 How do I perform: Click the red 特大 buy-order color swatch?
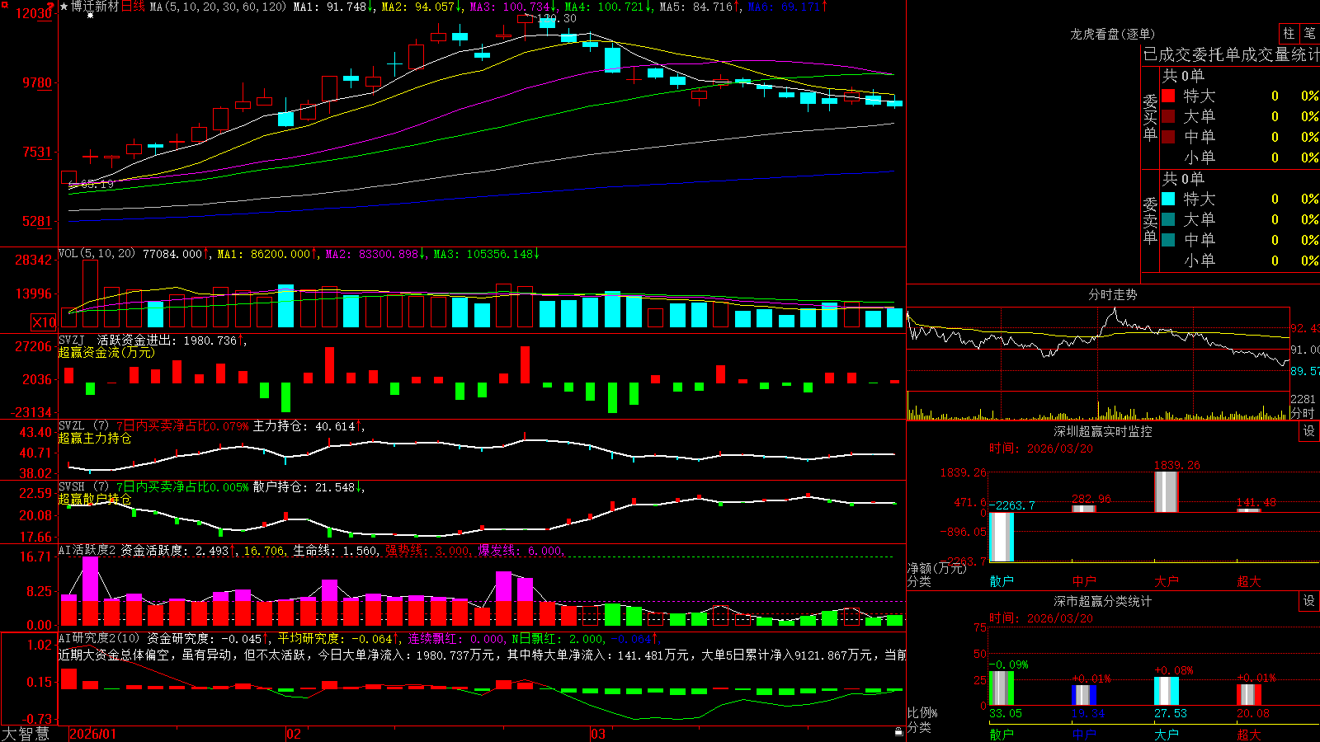1168,96
